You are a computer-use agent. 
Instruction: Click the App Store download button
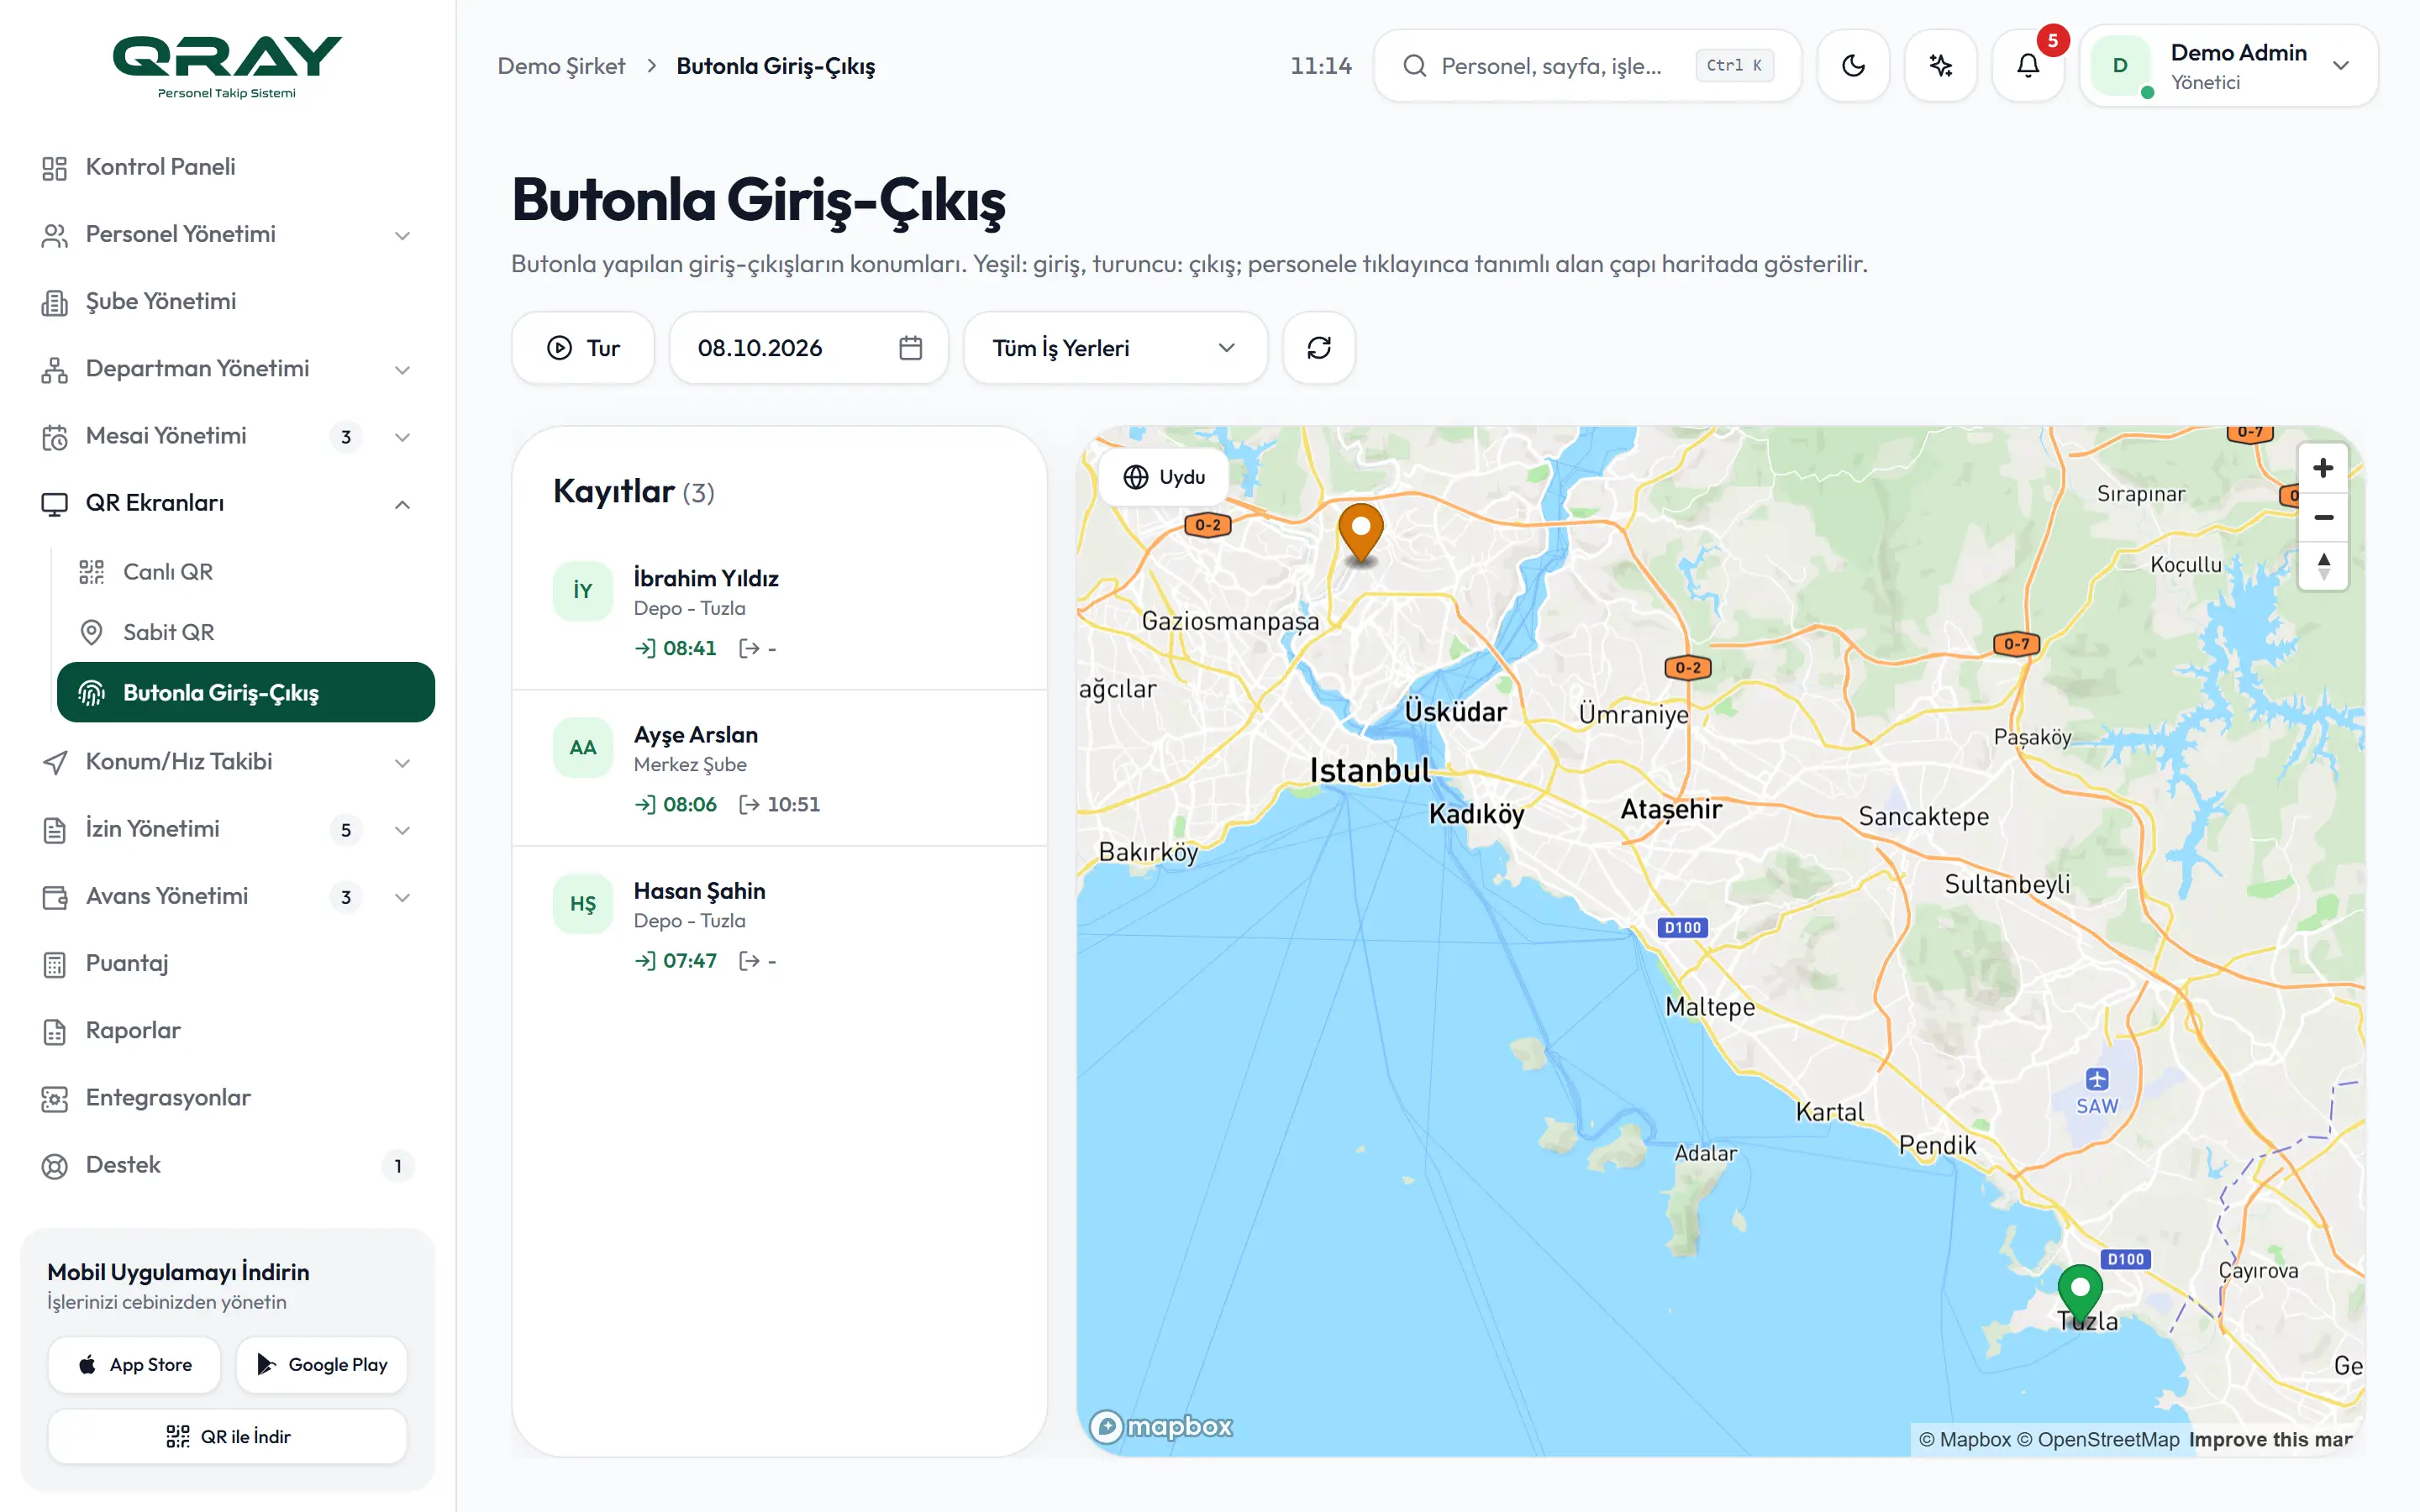[x=134, y=1365]
